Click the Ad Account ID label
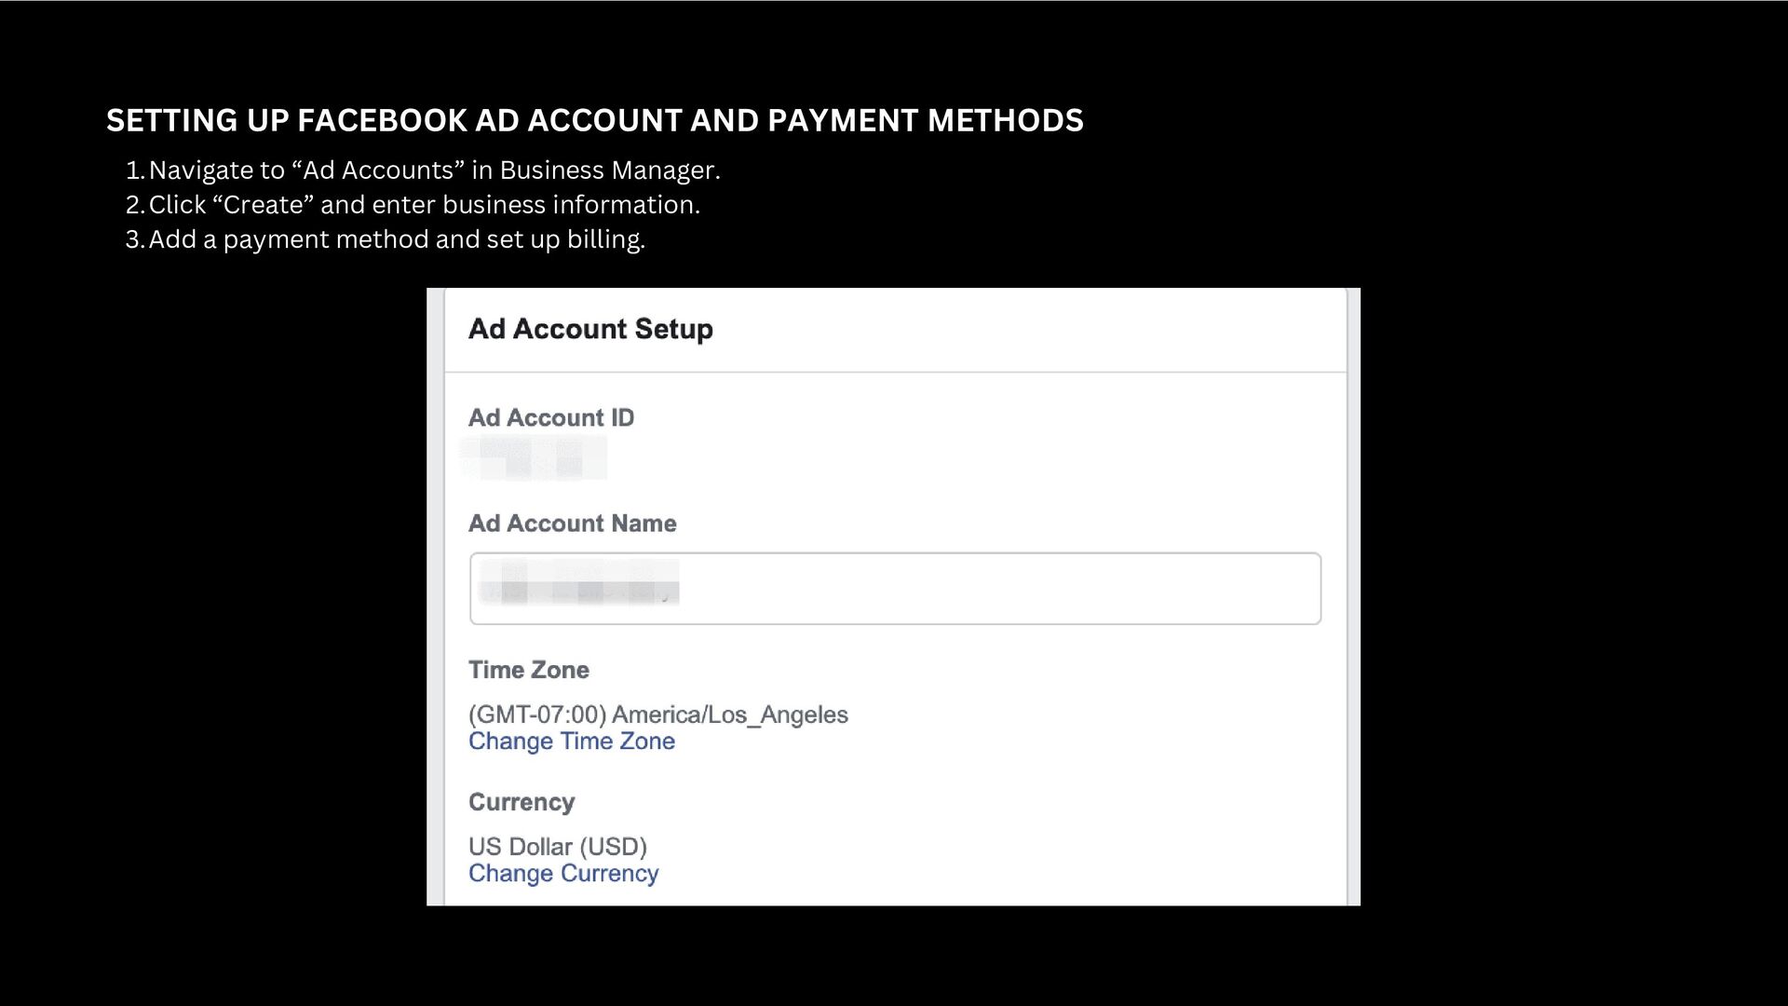Image resolution: width=1788 pixels, height=1006 pixels. 550,417
